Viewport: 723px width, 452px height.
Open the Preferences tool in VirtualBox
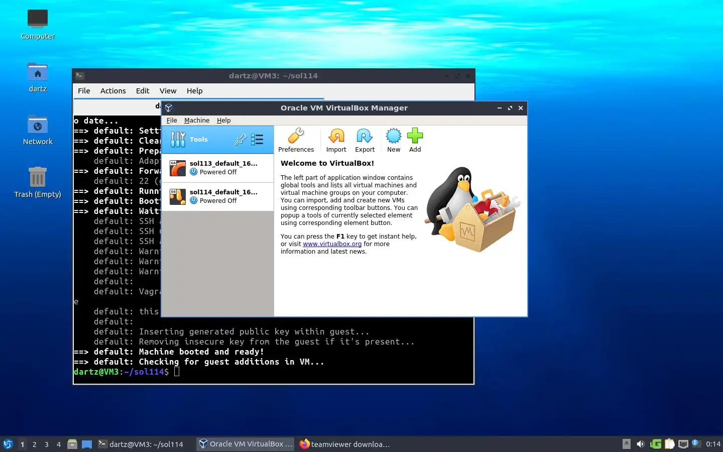tap(296, 140)
